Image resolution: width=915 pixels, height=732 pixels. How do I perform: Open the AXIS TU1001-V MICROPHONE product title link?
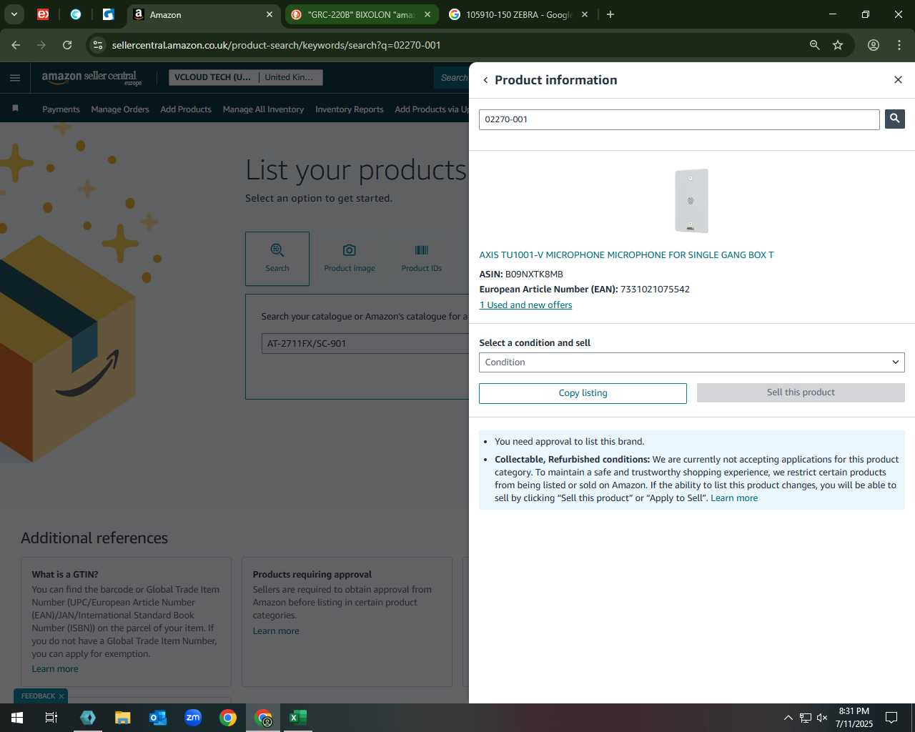(626, 254)
